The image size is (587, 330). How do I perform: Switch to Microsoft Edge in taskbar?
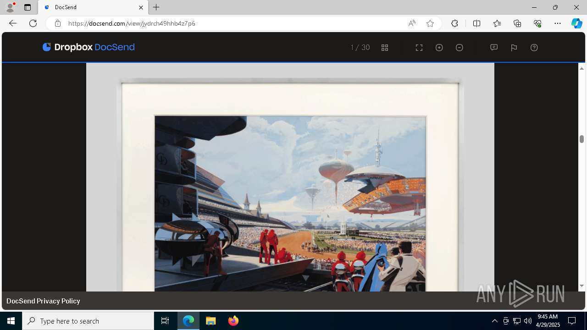tap(188, 321)
